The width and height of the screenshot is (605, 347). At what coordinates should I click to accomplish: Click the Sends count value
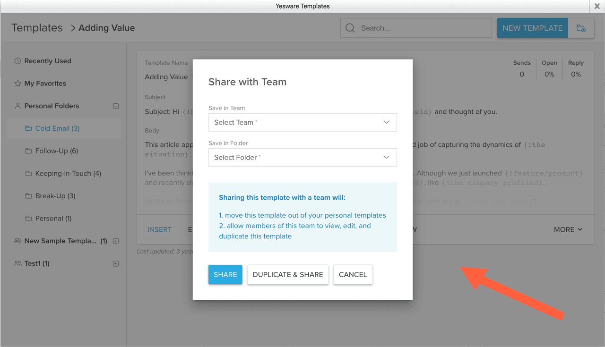pos(522,74)
